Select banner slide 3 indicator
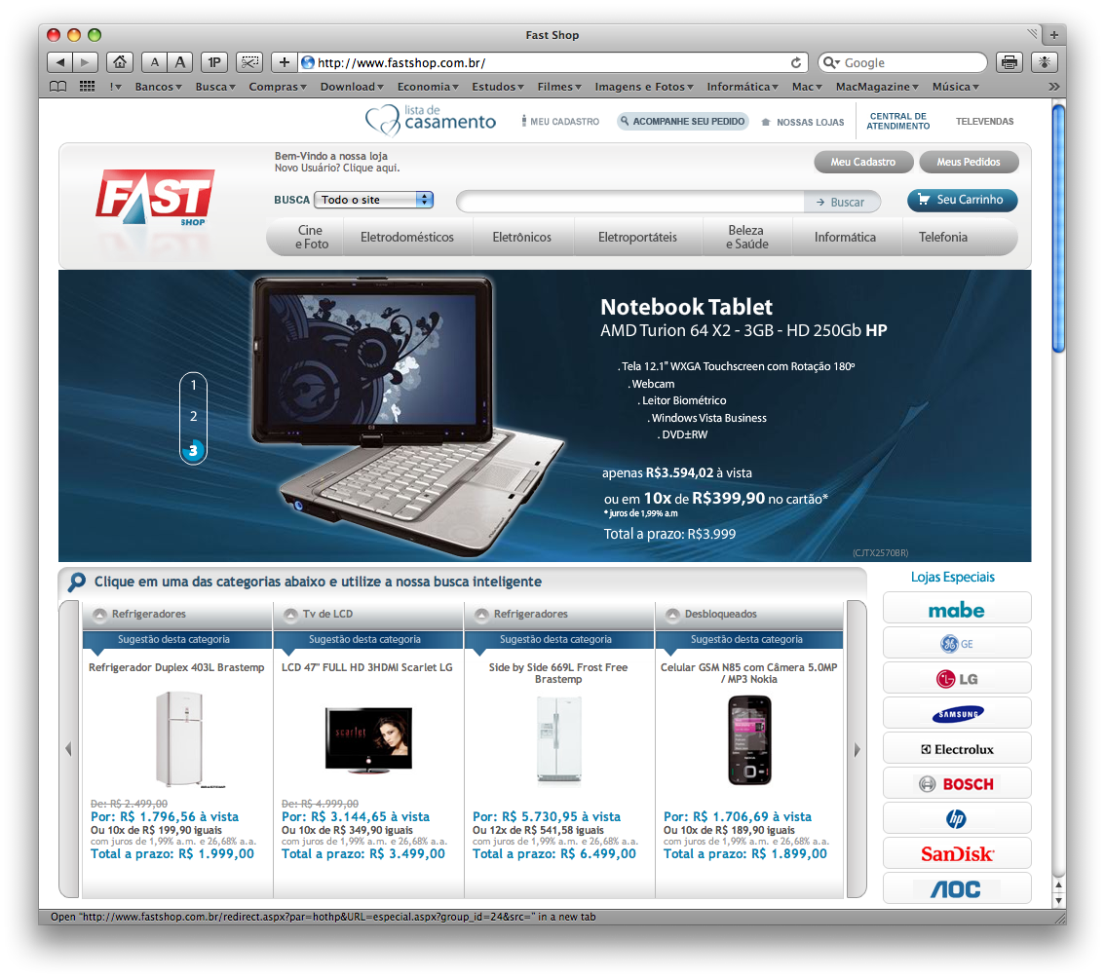The image size is (1105, 978). click(x=193, y=450)
